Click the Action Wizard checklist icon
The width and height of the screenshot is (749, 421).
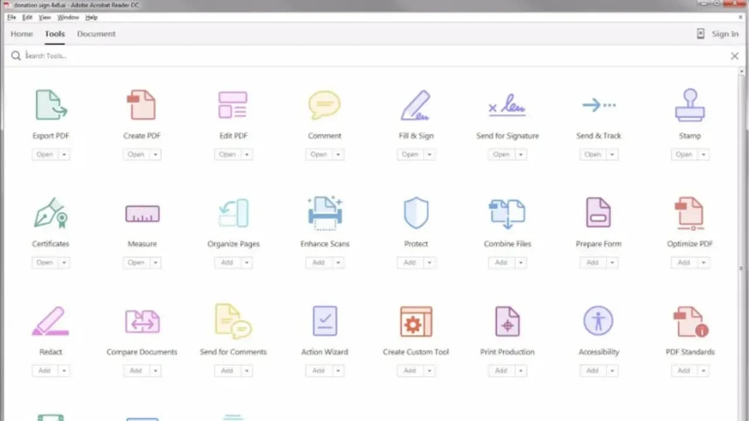coord(325,321)
